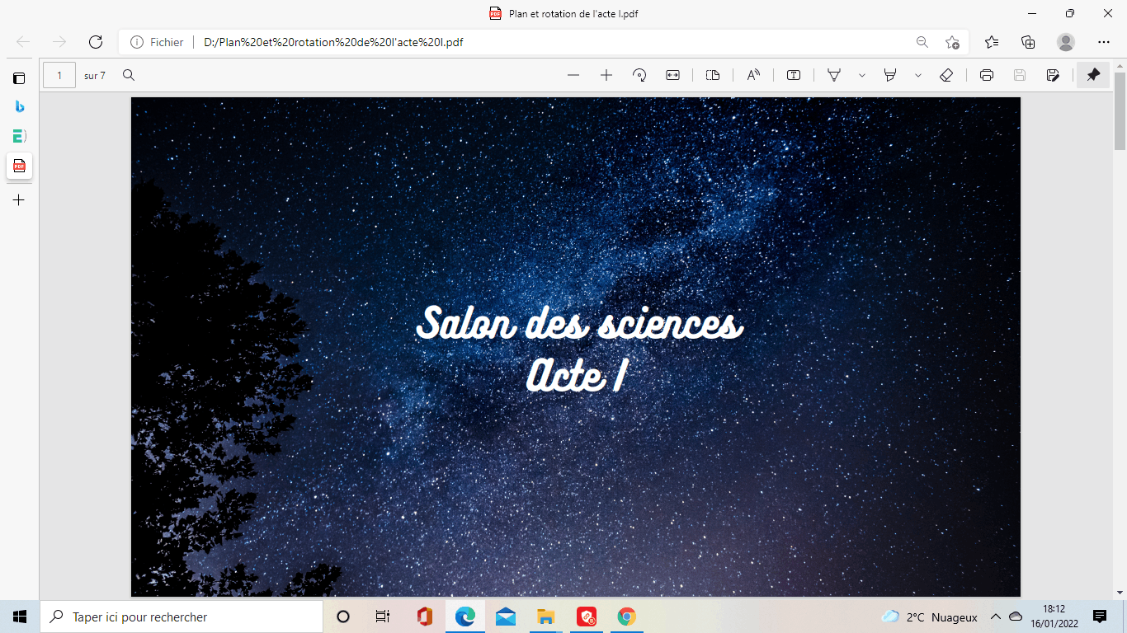Open the Draw pen options dropdown

pos(862,75)
